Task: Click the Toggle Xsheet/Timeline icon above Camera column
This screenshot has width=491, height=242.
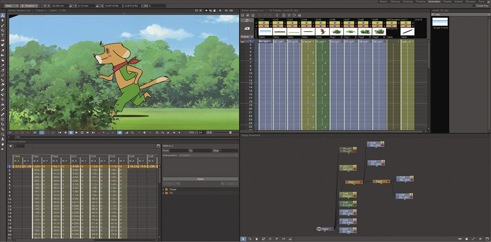Action: (x=247, y=20)
